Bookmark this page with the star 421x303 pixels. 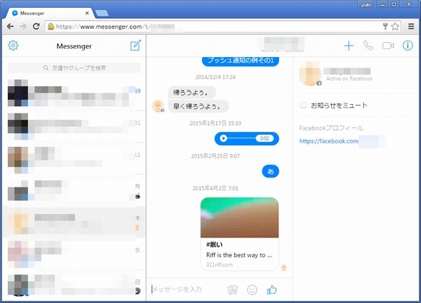[395, 26]
